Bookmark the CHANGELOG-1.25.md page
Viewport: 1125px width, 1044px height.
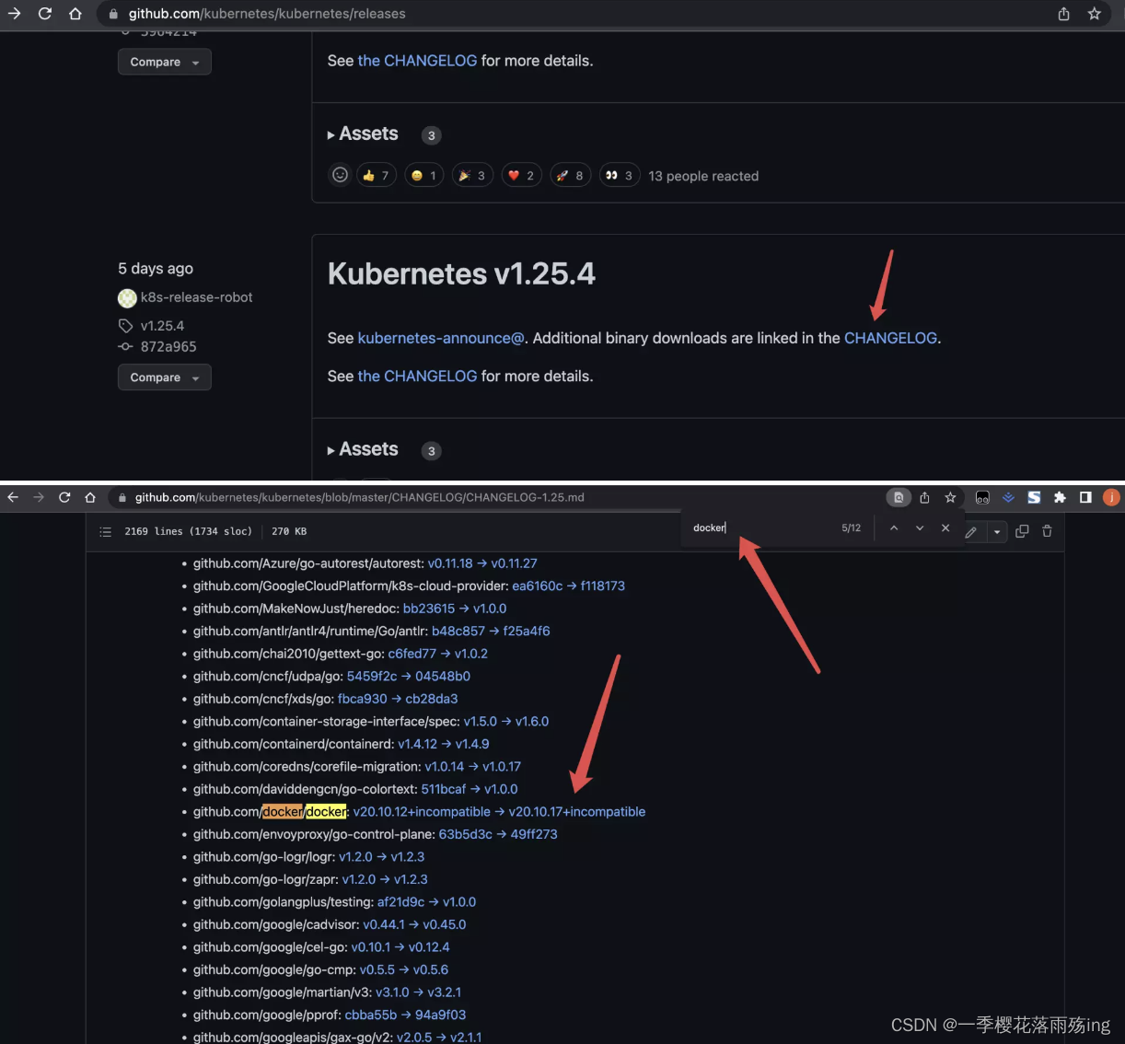point(950,497)
